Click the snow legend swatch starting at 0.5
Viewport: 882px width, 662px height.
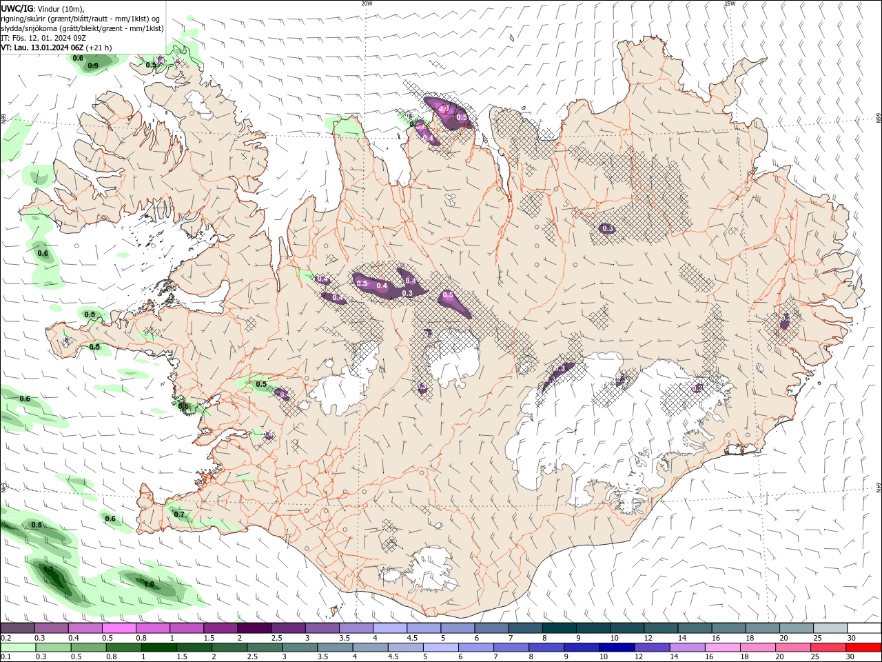click(119, 628)
